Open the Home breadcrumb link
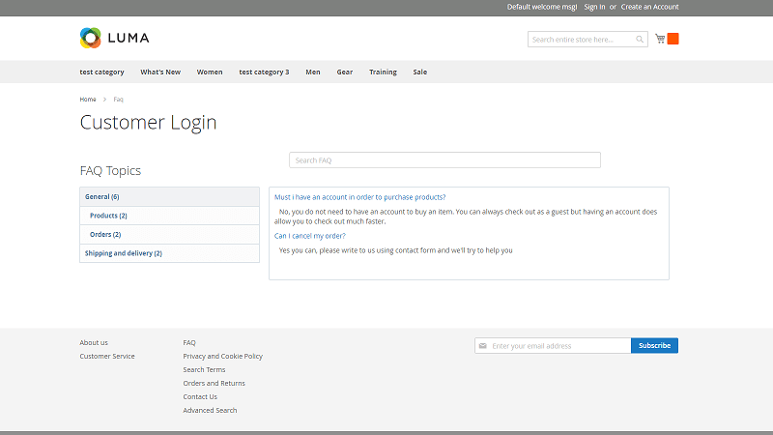773x435 pixels. click(x=88, y=100)
